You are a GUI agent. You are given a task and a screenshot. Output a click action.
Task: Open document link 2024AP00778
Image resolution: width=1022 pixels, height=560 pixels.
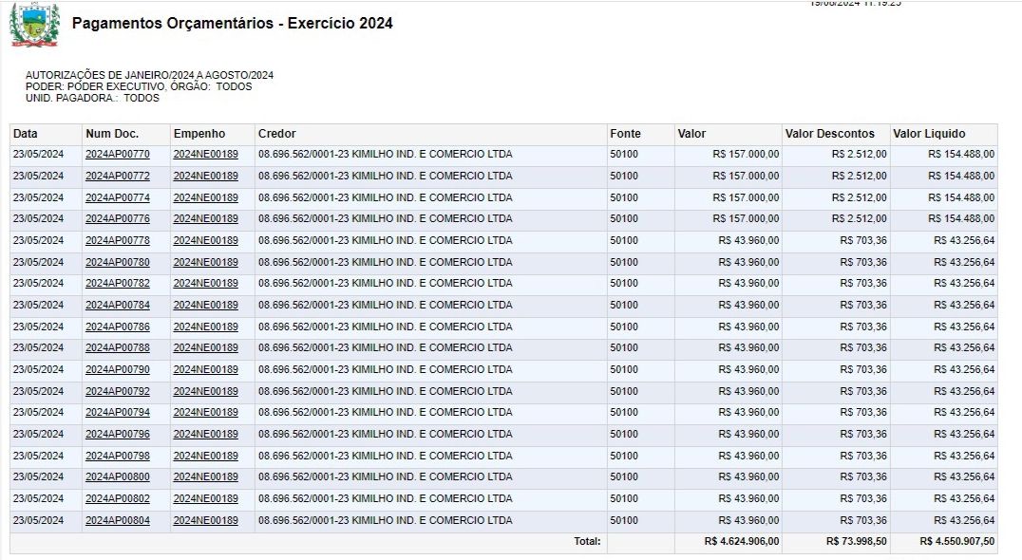pyautogui.click(x=118, y=240)
